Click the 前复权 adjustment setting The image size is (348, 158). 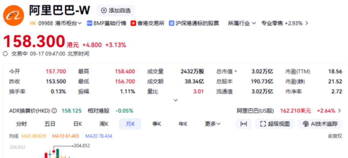click(x=335, y=136)
